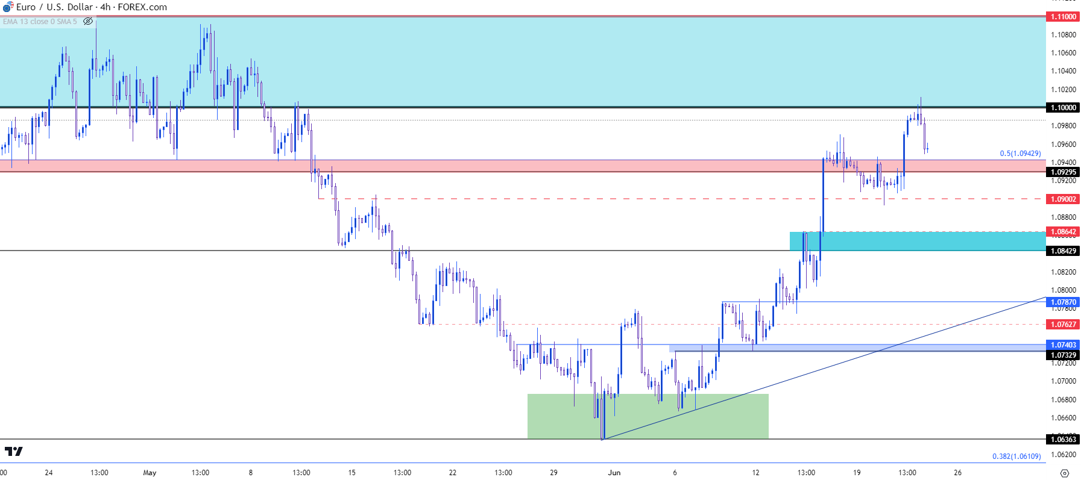
Task: Select the 1.08642 red price label
Action: 1063,232
